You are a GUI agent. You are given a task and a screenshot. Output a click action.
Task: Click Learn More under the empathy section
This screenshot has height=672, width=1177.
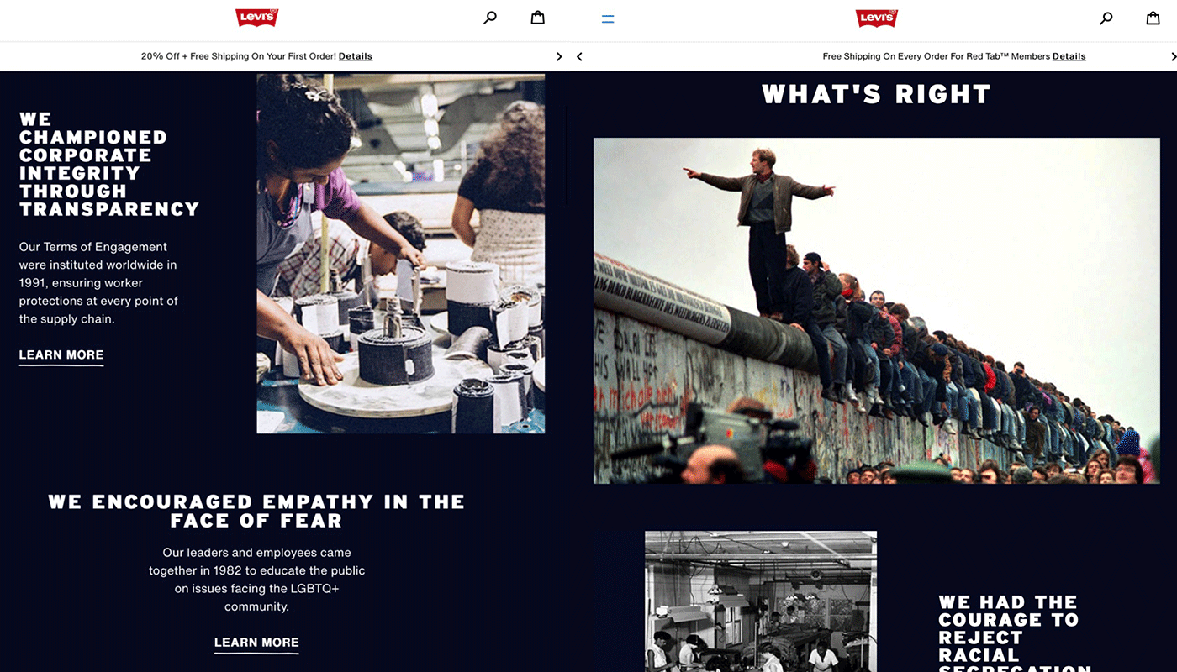[x=256, y=643]
